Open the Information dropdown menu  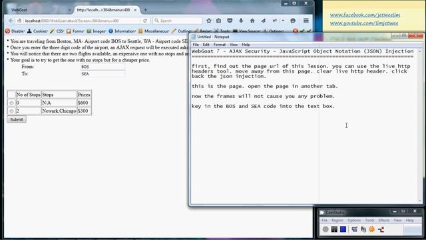122,31
